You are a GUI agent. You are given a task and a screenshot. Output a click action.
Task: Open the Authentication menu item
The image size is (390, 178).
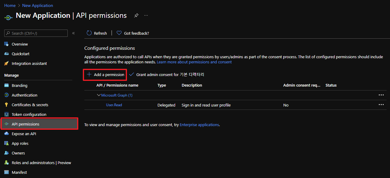(24, 95)
